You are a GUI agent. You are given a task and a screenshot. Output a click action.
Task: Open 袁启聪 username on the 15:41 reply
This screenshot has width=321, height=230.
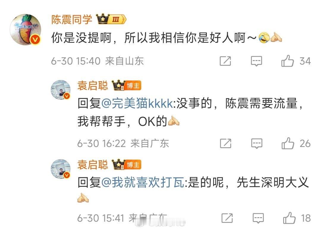tap(92, 165)
